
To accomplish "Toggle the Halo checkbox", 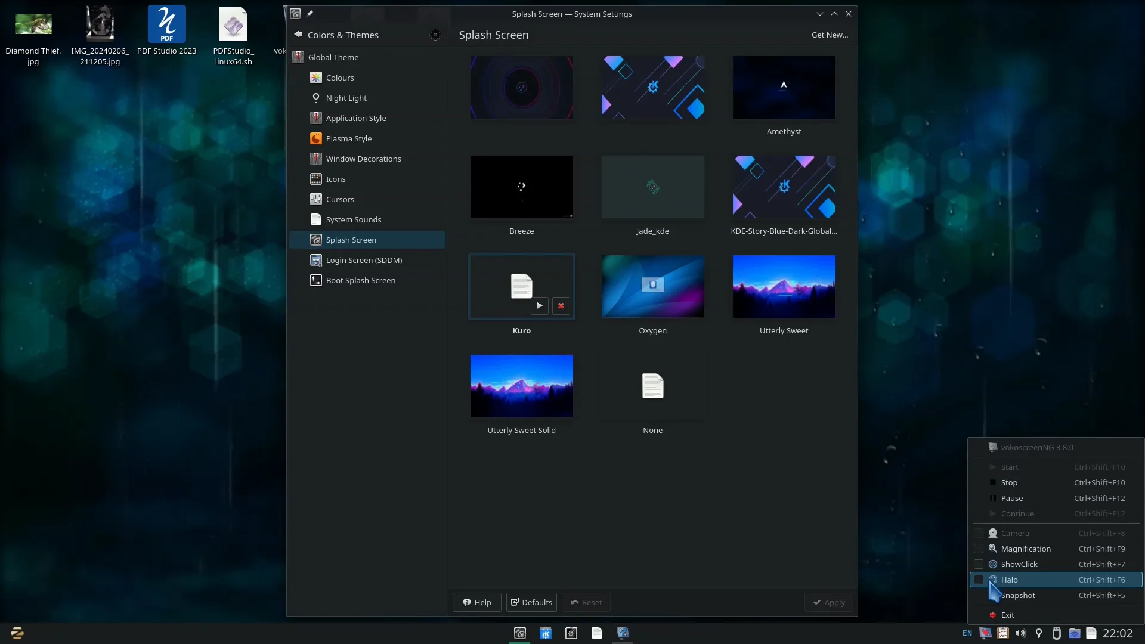I will (x=979, y=580).
